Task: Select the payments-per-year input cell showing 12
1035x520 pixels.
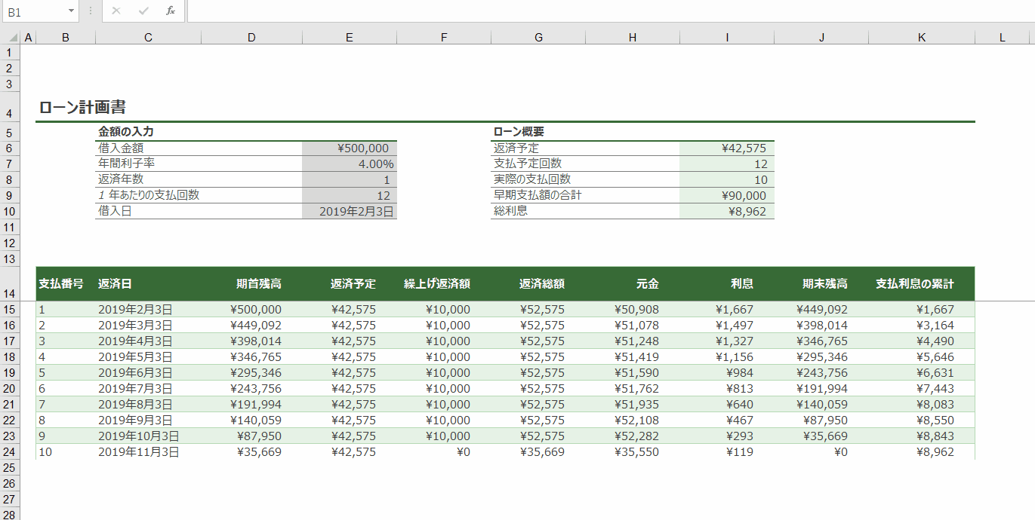Action: (350, 196)
